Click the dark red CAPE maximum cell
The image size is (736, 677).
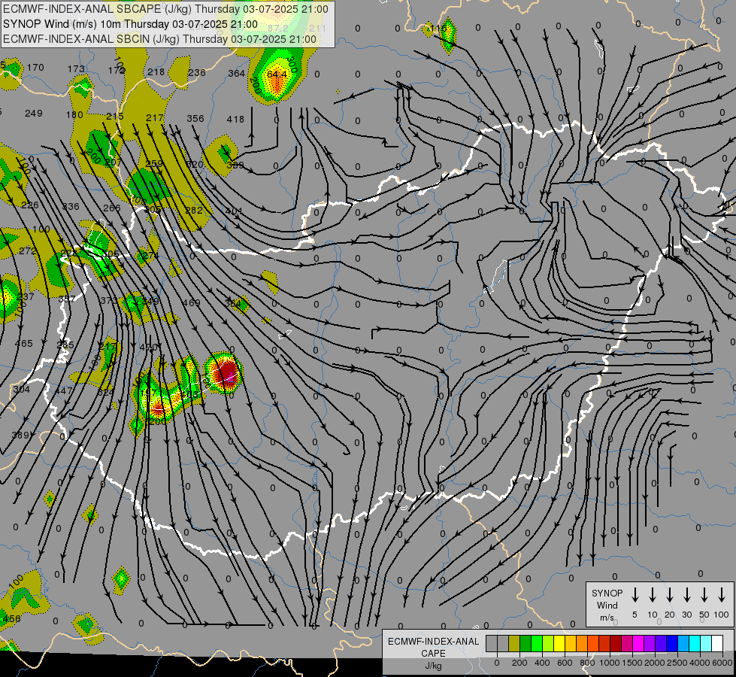click(x=227, y=372)
